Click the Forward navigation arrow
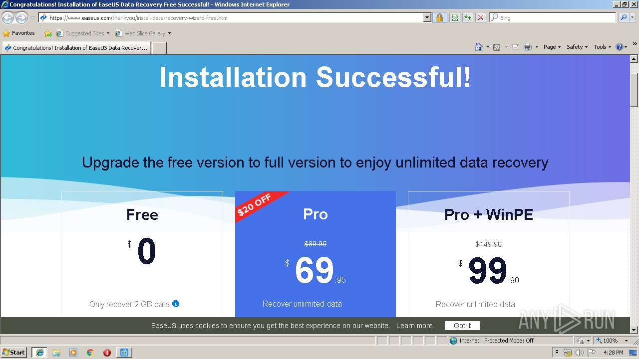 (21, 18)
